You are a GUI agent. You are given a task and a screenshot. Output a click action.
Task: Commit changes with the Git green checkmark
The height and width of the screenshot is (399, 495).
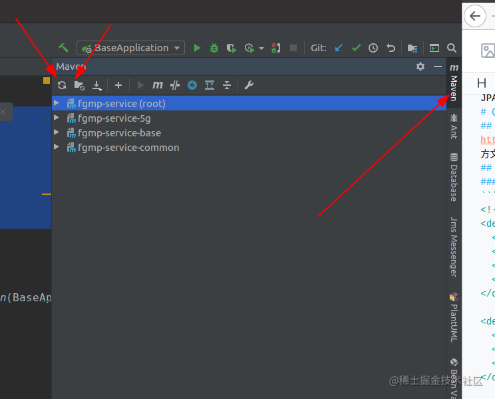point(356,48)
